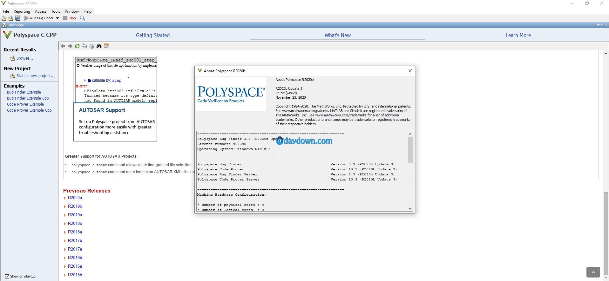Image resolution: width=609 pixels, height=281 pixels.
Task: Print the page using printer icon
Action: click(92, 46)
